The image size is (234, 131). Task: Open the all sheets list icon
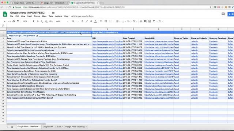[12, 127]
